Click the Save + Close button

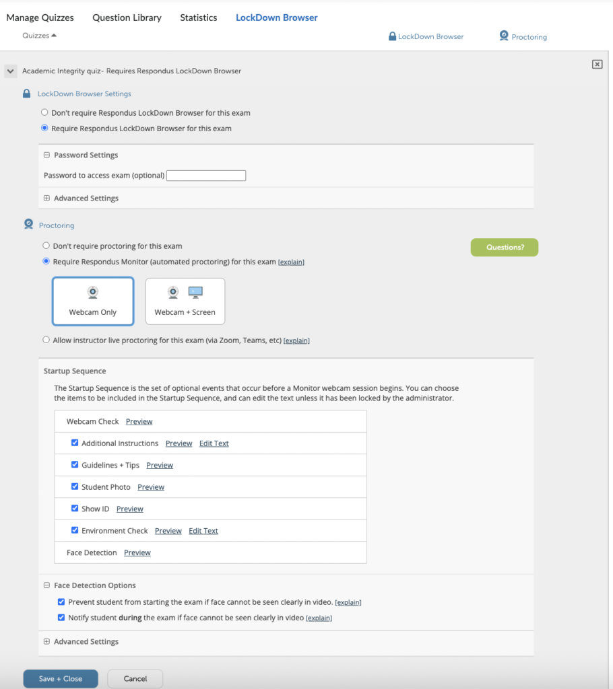(61, 678)
